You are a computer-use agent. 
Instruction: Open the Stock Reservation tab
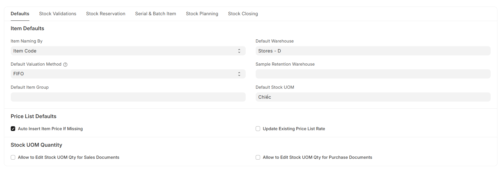106,13
